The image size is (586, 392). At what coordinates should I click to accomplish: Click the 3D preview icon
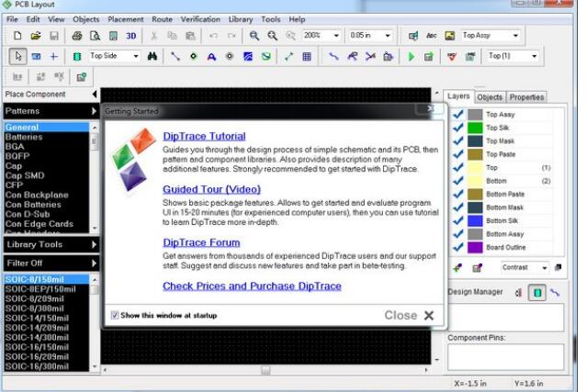(131, 35)
